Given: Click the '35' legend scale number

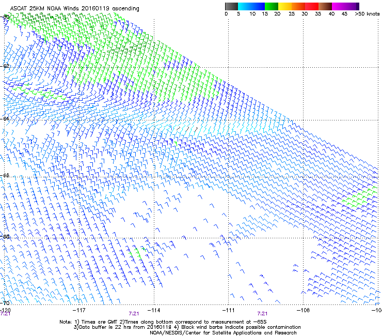Looking at the screenshot, I should pyautogui.click(x=318, y=14).
